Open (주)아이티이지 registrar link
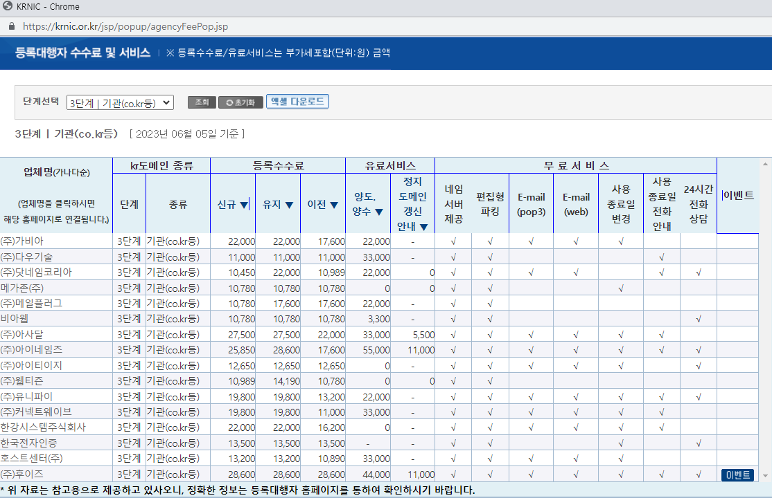Image resolution: width=772 pixels, height=498 pixels. click(31, 366)
